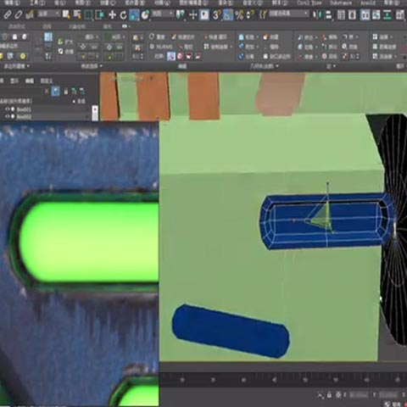
Task: Click the NURMS button in ribbon
Action: (161, 47)
